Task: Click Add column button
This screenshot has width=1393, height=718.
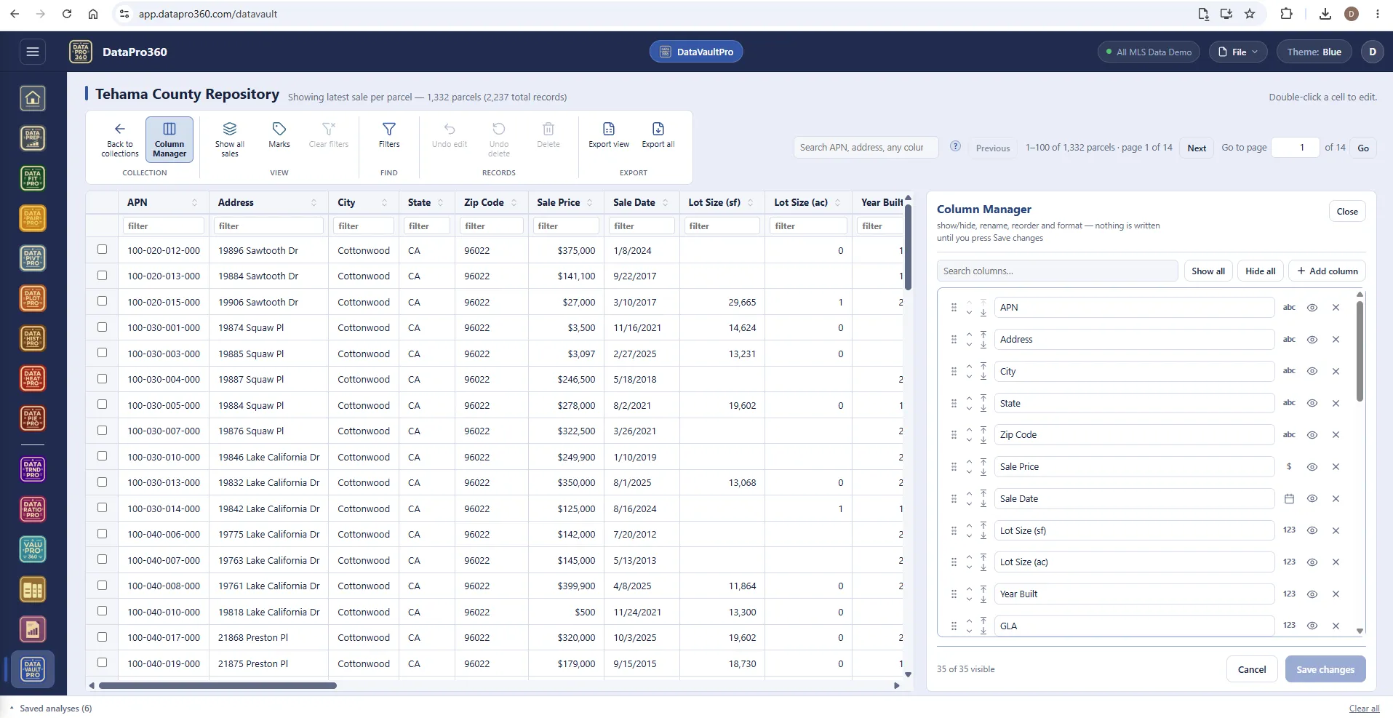Action: 1327,271
